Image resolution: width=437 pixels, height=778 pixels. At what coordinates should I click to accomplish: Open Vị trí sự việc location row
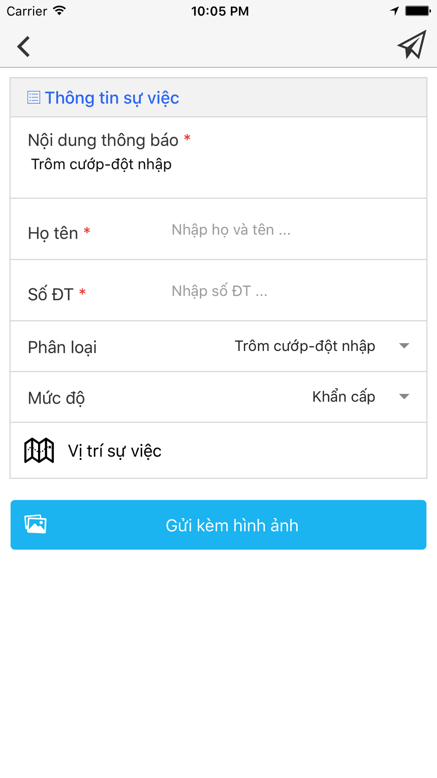tap(218, 450)
